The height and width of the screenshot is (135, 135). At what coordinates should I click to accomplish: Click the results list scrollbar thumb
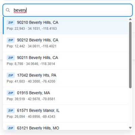coord(130,55)
